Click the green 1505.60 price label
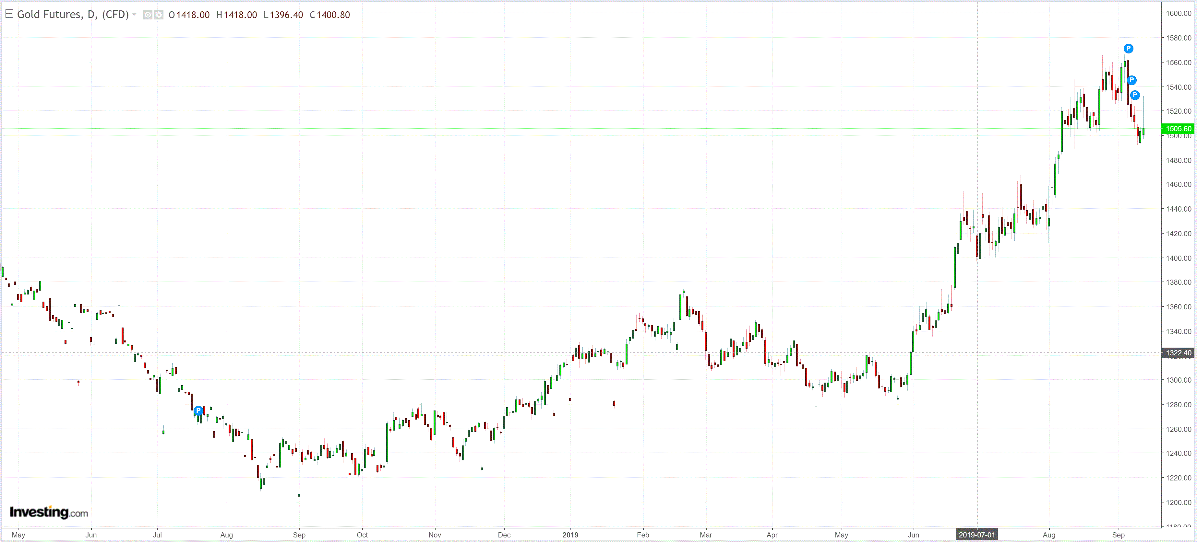Screen dimensions: 1197x542 coord(1178,129)
